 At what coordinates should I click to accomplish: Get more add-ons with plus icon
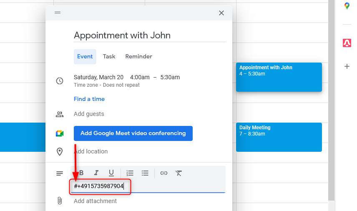click(x=347, y=66)
